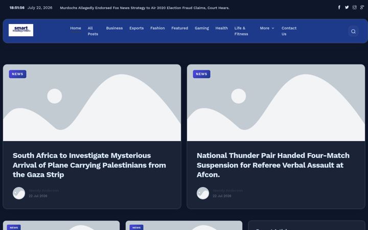Image resolution: width=368 pixels, height=230 pixels.
Task: Click NEWS badge on National Thunder article
Action: (201, 74)
